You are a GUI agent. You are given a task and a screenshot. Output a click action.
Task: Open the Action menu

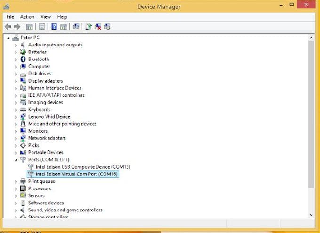[27, 17]
